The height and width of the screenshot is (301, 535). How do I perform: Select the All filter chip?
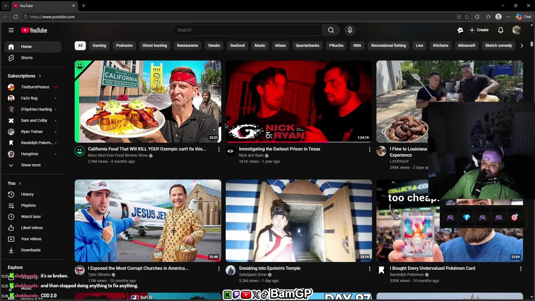[80, 46]
